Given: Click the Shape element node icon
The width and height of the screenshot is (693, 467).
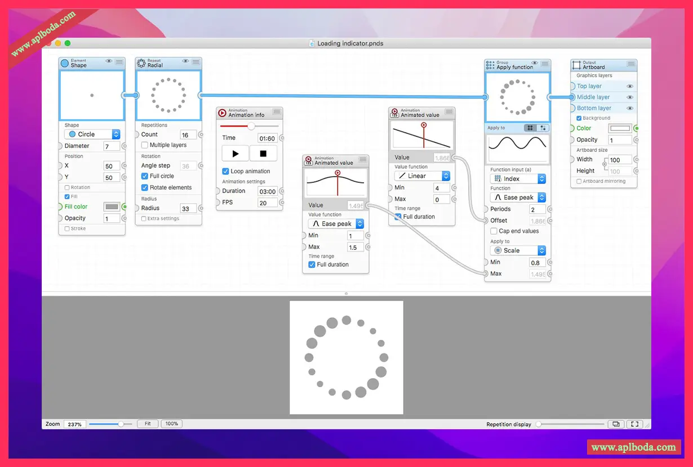Looking at the screenshot, I should click(x=64, y=63).
